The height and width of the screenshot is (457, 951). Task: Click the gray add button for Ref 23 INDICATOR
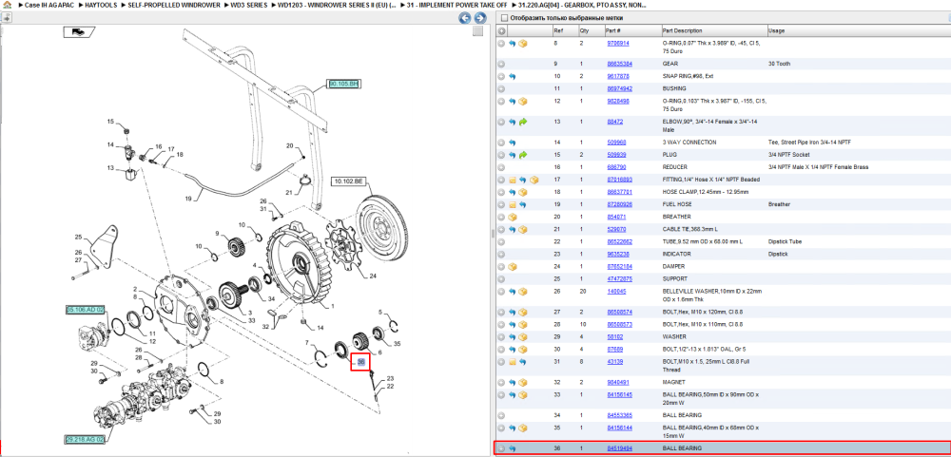(501, 254)
